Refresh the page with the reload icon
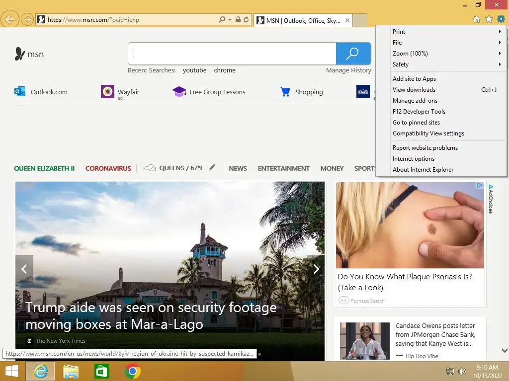The width and height of the screenshot is (509, 381). click(x=246, y=19)
